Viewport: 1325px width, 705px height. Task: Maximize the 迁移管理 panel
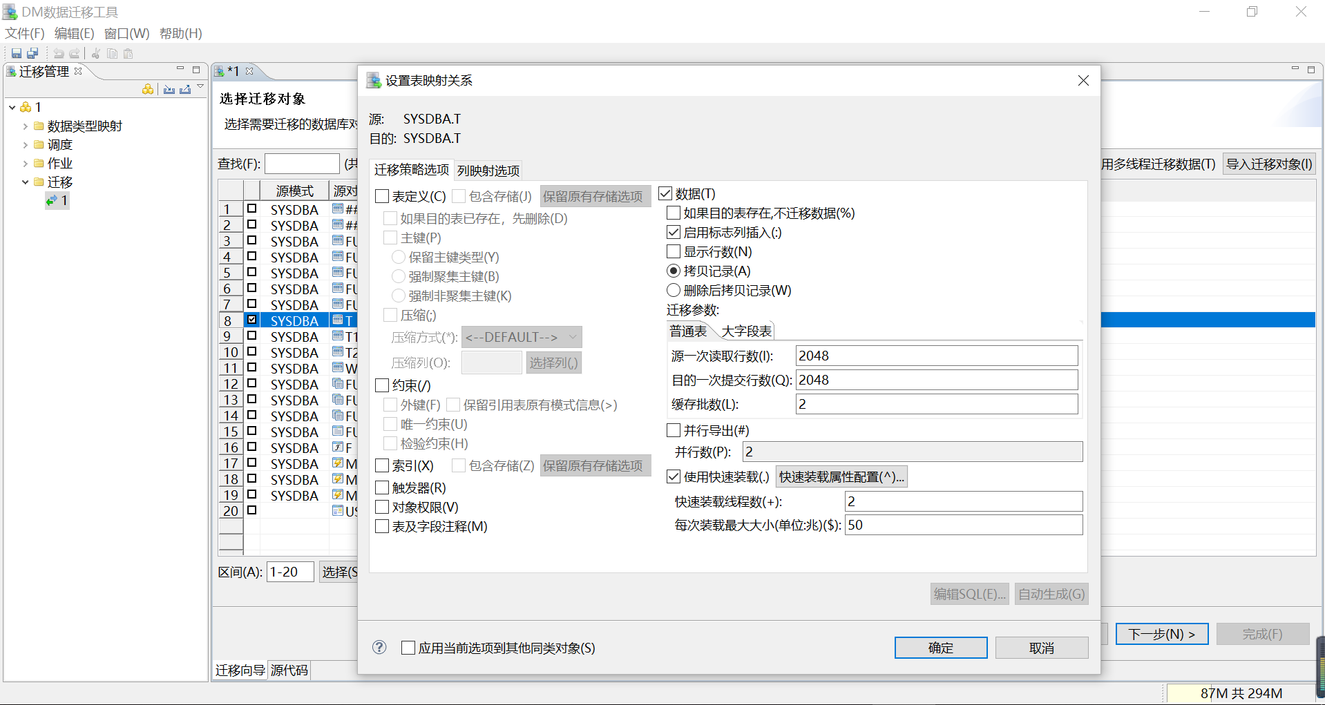196,70
